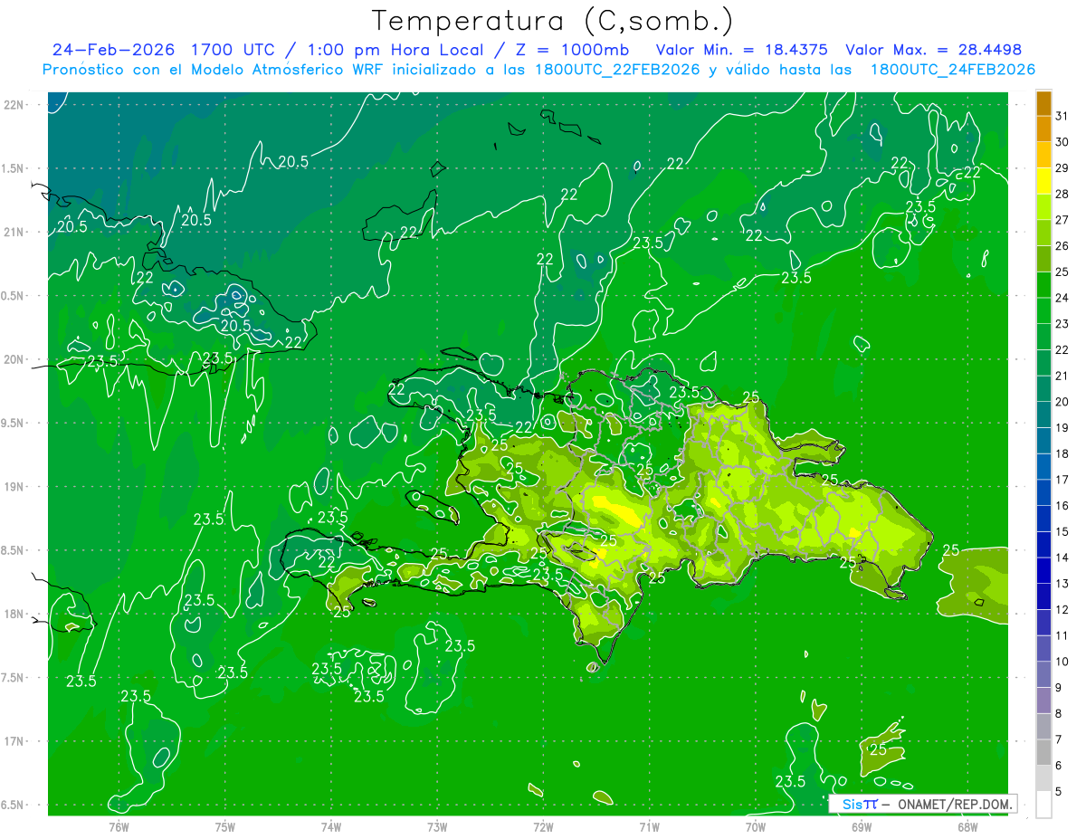Click the 'Temperatura (C,somb.)' chart title
The width and height of the screenshot is (1086, 839).
click(553, 21)
